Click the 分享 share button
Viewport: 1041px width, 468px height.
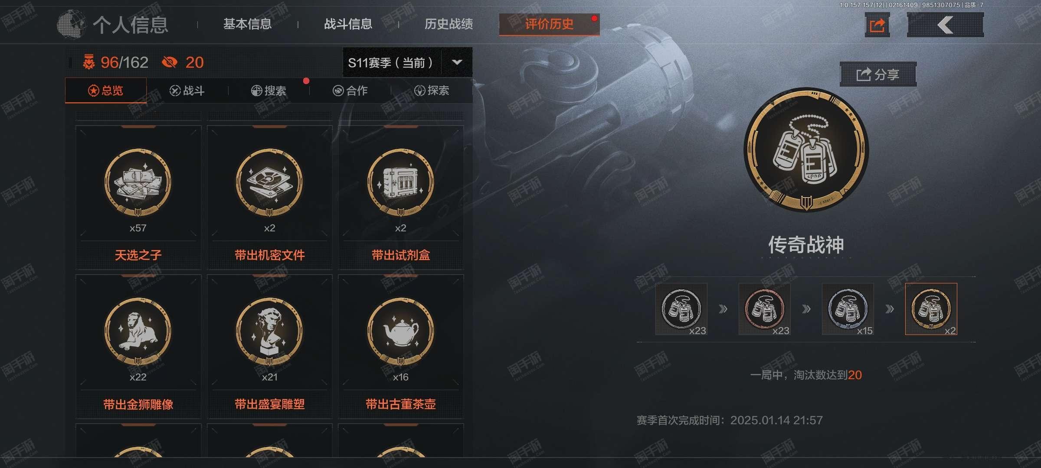(x=878, y=75)
